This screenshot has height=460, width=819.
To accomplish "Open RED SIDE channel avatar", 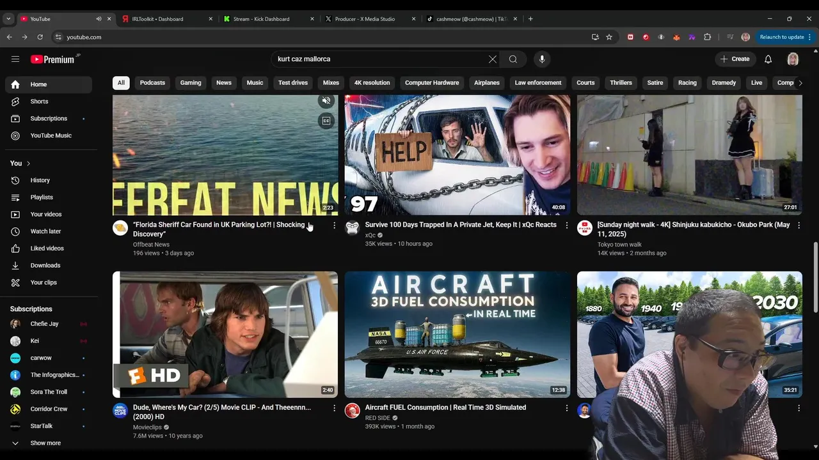I will 353,410.
